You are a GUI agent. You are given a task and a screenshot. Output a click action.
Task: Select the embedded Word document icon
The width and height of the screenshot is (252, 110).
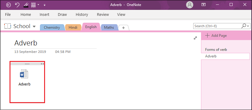coord(24,74)
